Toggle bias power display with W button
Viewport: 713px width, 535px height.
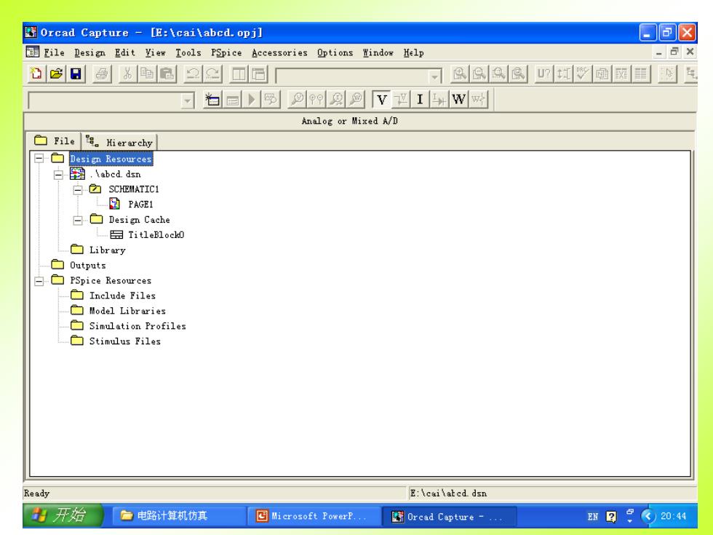pyautogui.click(x=459, y=99)
